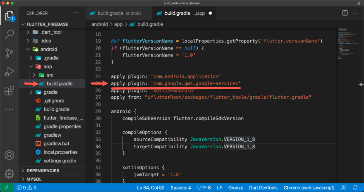Click the Explorer panel more actions ellipsis

point(76,13)
